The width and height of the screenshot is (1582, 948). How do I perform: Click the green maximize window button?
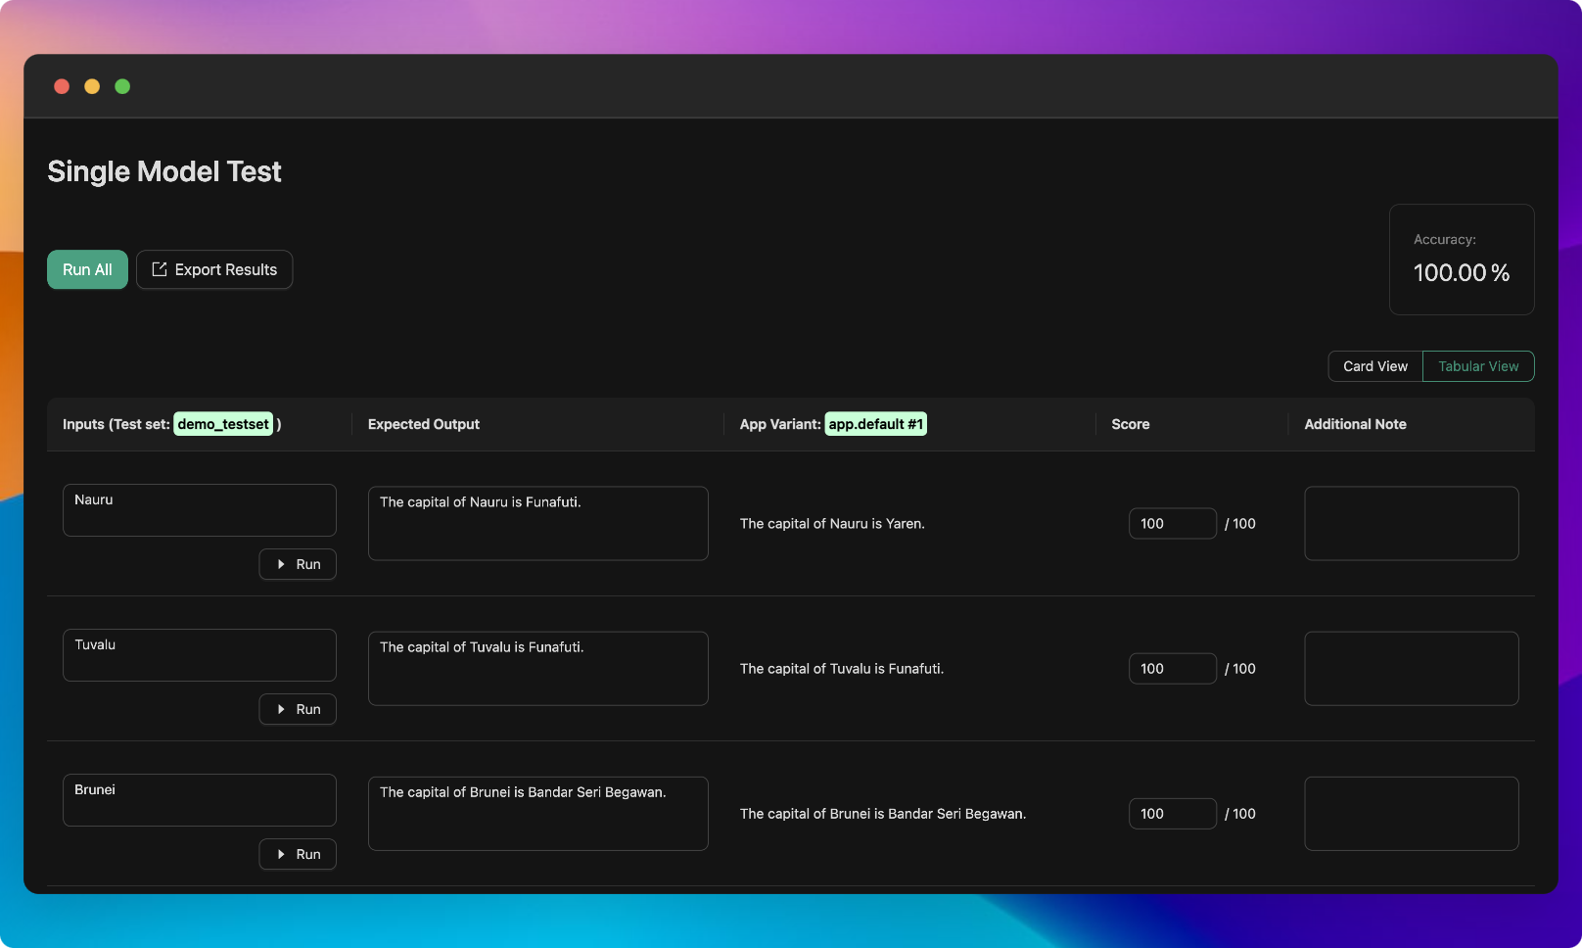point(122,86)
